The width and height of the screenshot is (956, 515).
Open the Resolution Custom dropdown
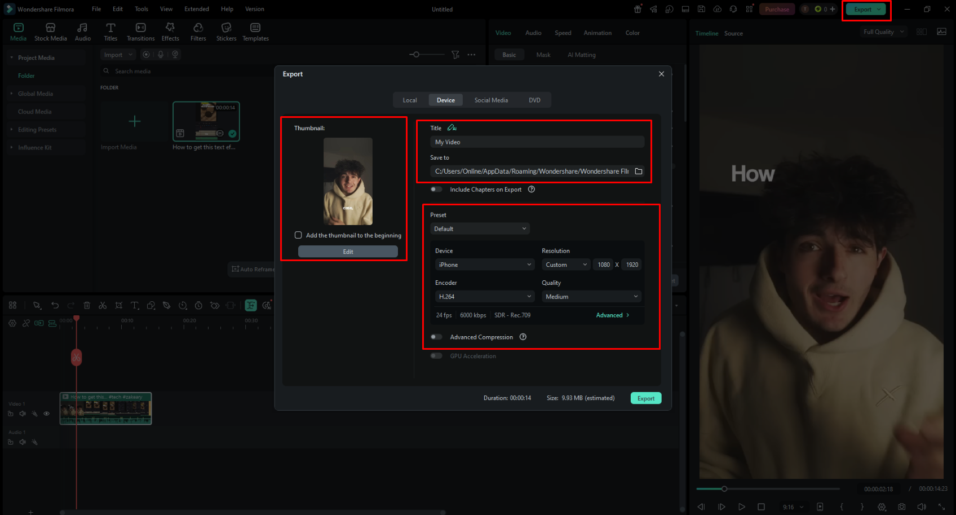tap(566, 265)
